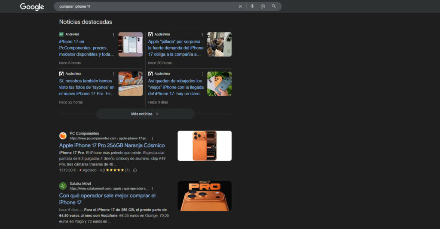This screenshot has height=229, width=440.
Task: Click the PC Componentes site favicon
Action: click(x=63, y=136)
